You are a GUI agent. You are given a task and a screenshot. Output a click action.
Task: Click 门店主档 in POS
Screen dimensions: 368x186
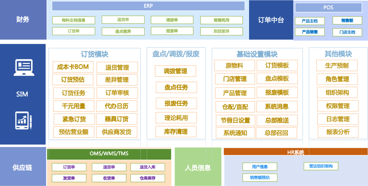(x=347, y=32)
